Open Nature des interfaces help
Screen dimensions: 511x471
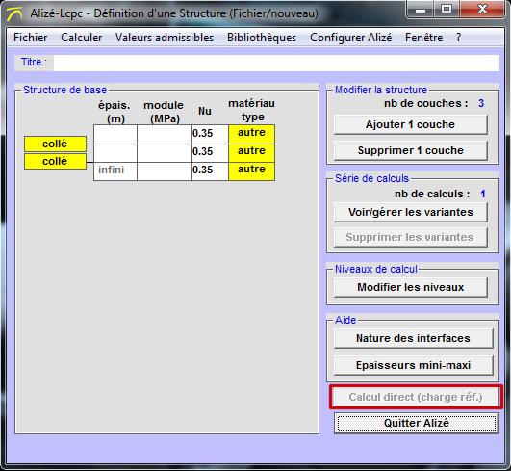pyautogui.click(x=413, y=338)
